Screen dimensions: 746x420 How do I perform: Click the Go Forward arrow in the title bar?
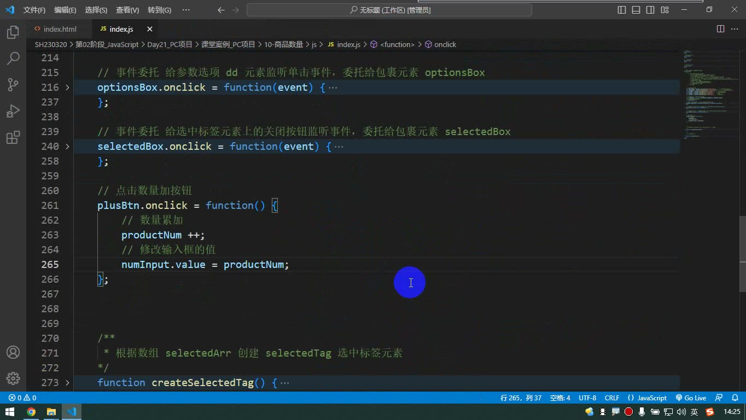[x=235, y=10]
